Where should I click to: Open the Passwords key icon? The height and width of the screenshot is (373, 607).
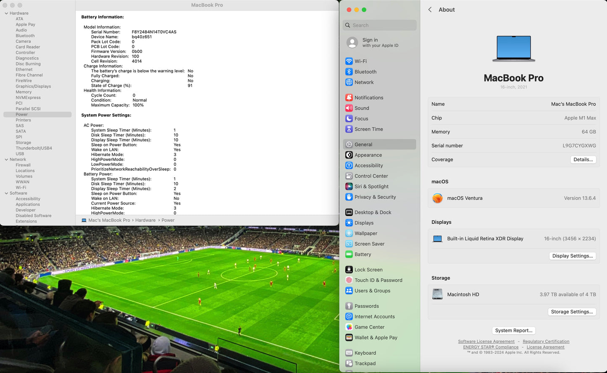[349, 306]
